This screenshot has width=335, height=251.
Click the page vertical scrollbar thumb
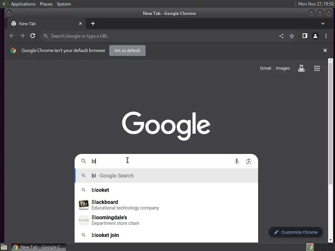pyautogui.click(x=330, y=123)
